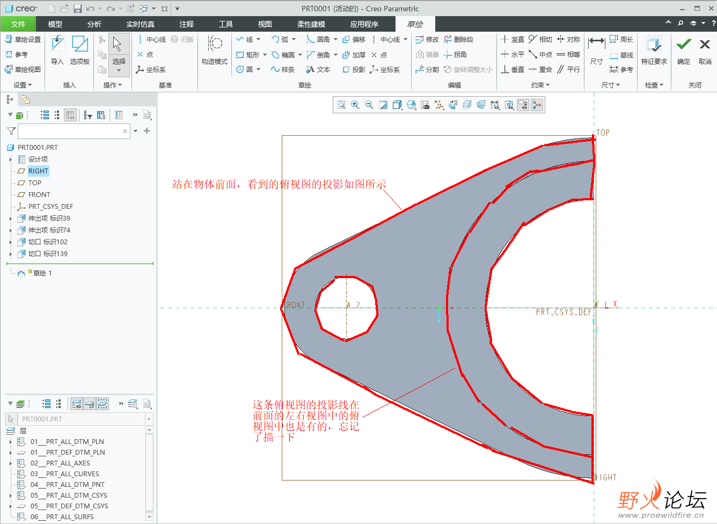The height and width of the screenshot is (524, 717).
Task: Click the Undo arrow in quick access toolbar
Action: click(x=90, y=9)
